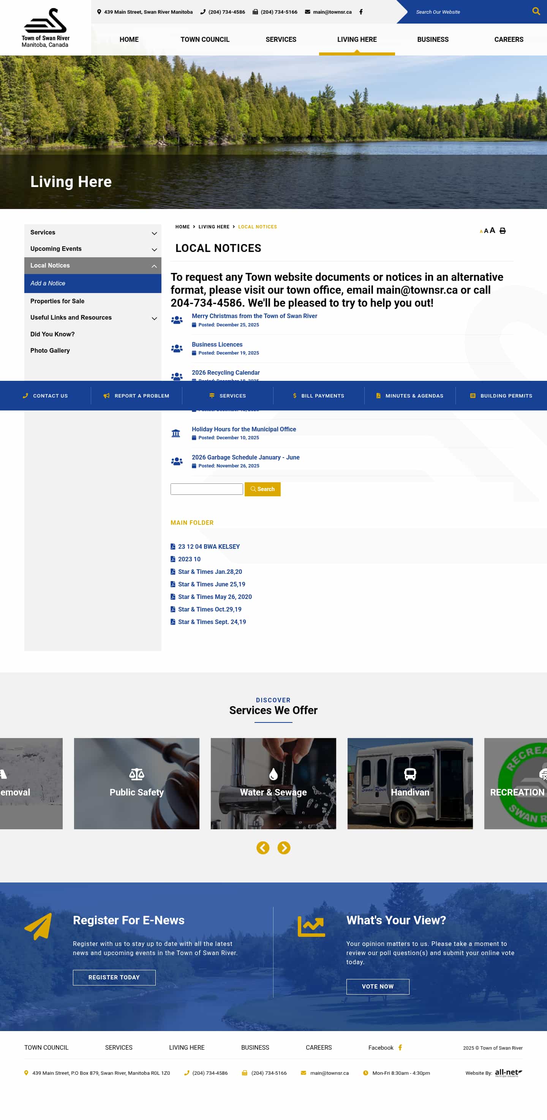Open the Public Safety service card
Viewport: 547px width, 1120px height.
point(136,783)
